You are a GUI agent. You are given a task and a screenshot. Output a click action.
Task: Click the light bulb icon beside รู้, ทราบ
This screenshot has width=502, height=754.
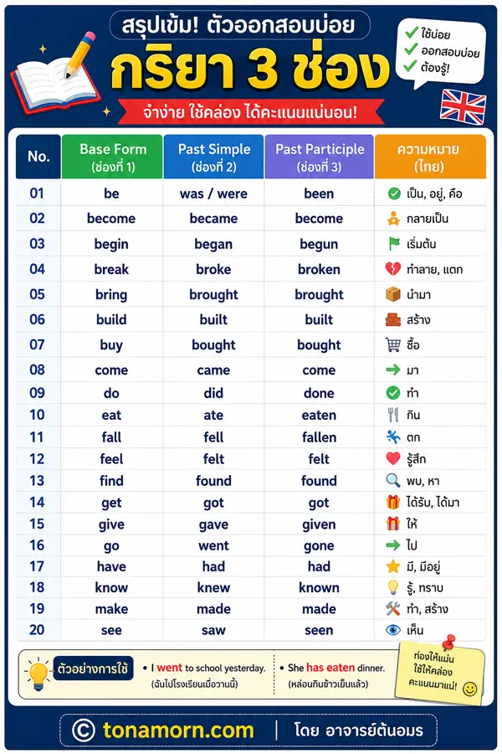point(393,587)
